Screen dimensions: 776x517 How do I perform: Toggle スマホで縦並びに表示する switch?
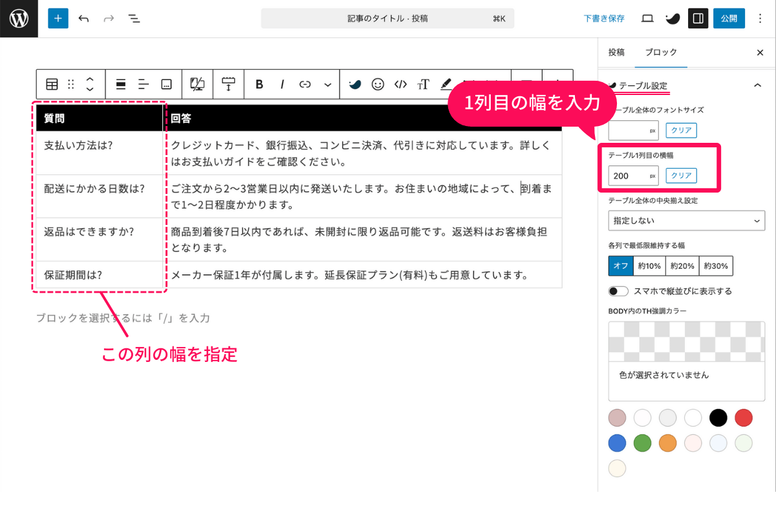coord(618,291)
